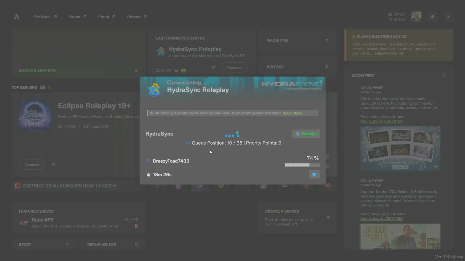Open the Replay Editor

(113, 244)
